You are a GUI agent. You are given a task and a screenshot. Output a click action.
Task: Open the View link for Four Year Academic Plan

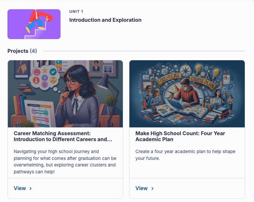pyautogui.click(x=142, y=188)
